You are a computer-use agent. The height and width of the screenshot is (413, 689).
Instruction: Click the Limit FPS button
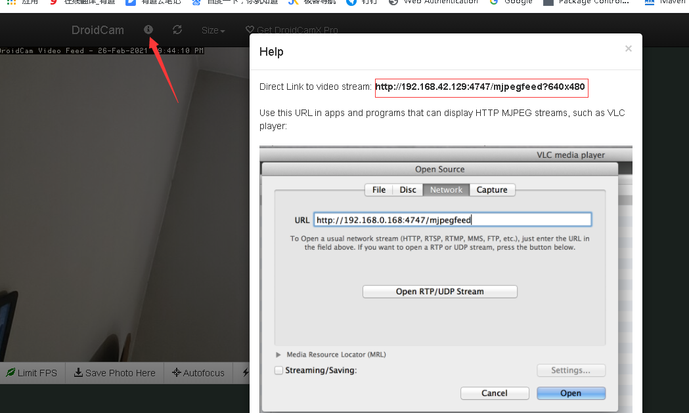click(32, 372)
